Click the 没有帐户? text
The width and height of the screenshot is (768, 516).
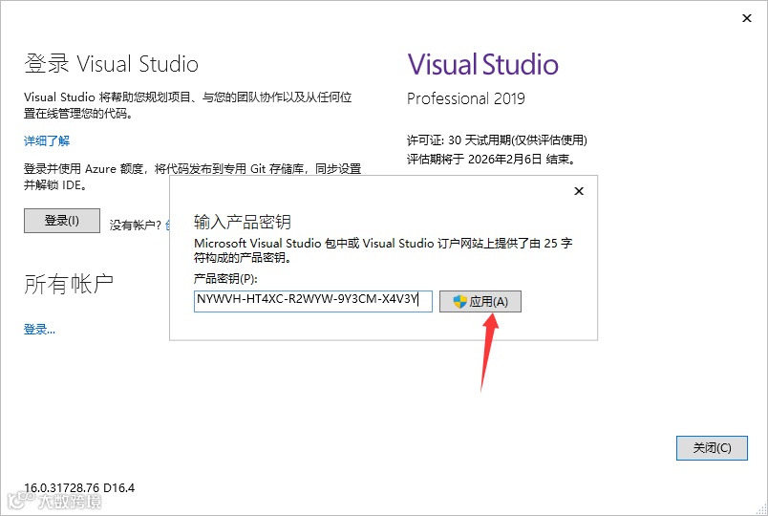click(x=136, y=225)
